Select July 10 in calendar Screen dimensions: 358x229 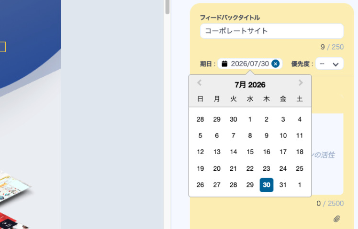283,135
